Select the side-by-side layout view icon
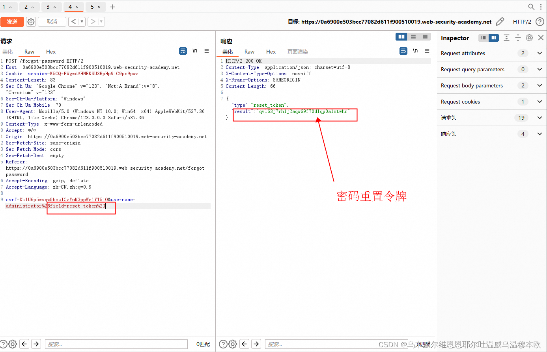547x352 pixels. [x=401, y=37]
